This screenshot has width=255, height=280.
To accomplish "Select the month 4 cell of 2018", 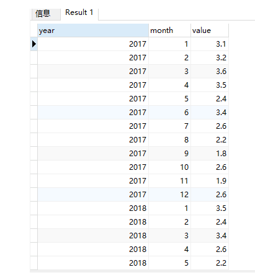I will pos(169,250).
